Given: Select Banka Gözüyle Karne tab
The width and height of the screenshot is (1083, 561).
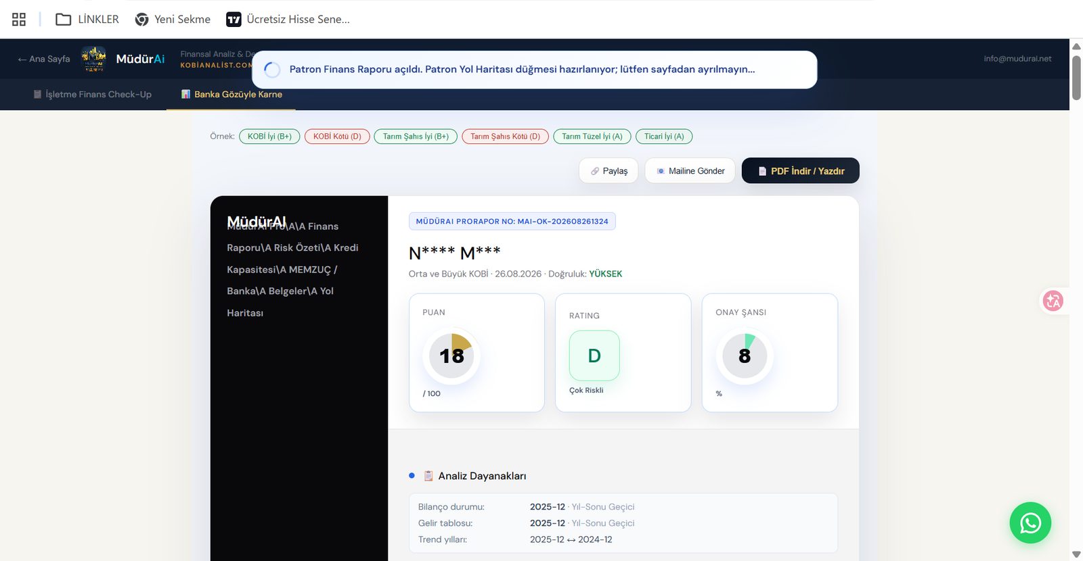Looking at the screenshot, I should coord(231,95).
